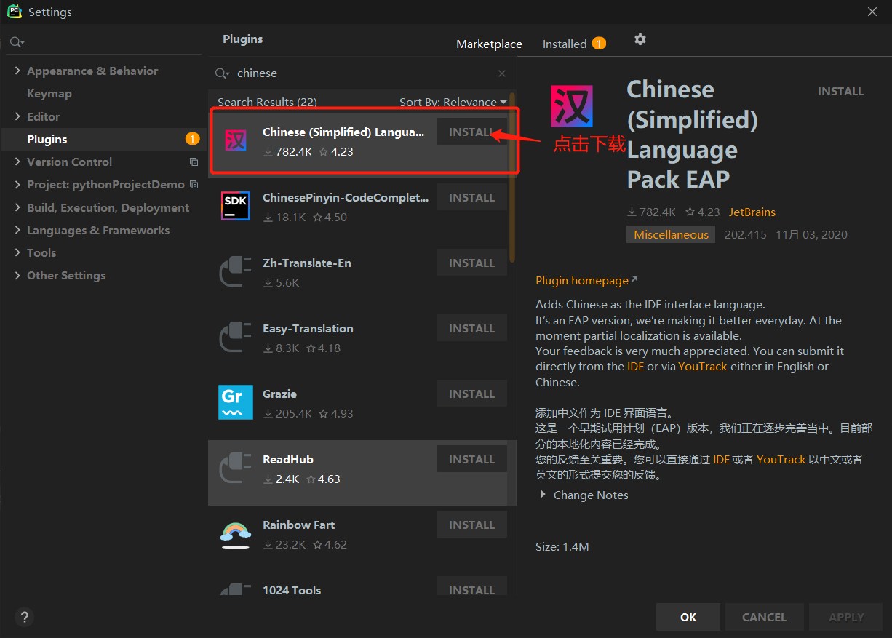Install the Grazie plugin
This screenshot has height=638, width=892.
[x=471, y=394]
